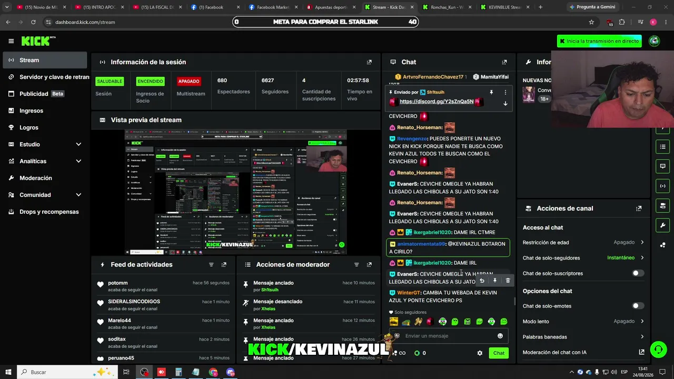Open Sh1tsuih profile in moderator actions
Viewport: 674px width, 379px height.
[270, 290]
